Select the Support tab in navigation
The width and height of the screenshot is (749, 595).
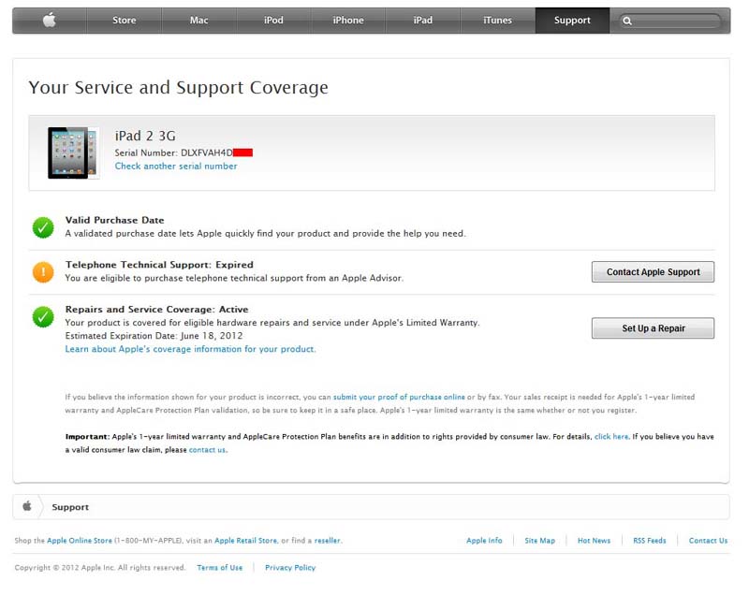[572, 20]
